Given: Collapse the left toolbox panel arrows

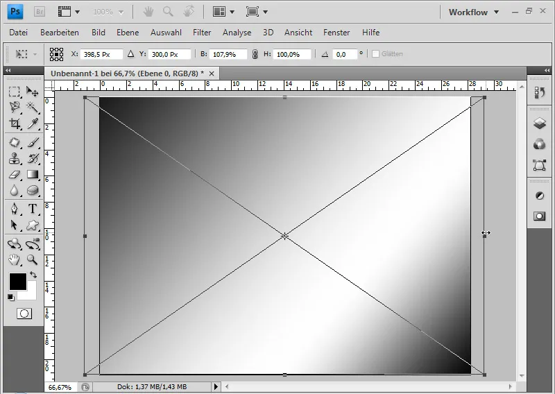Looking at the screenshot, I should pyautogui.click(x=8, y=71).
